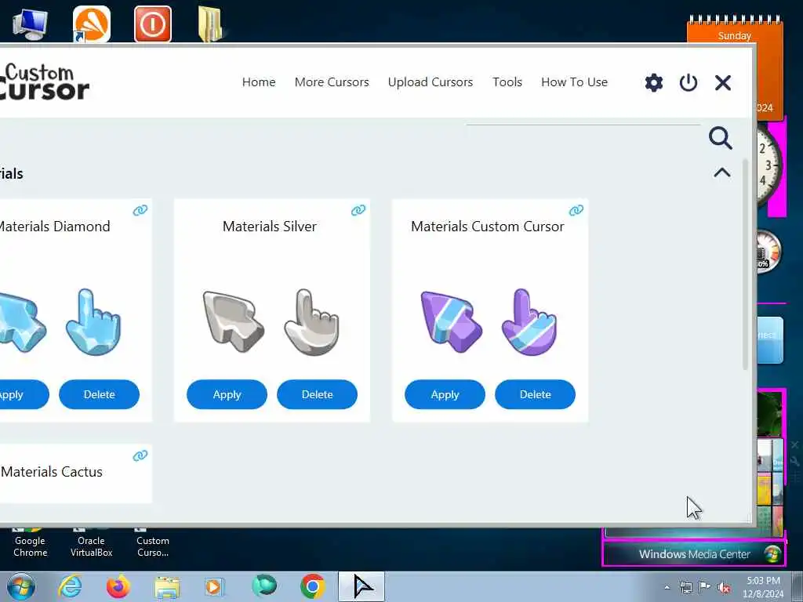
Task: Click the power icon in Custom Cursor header
Action: point(689,82)
